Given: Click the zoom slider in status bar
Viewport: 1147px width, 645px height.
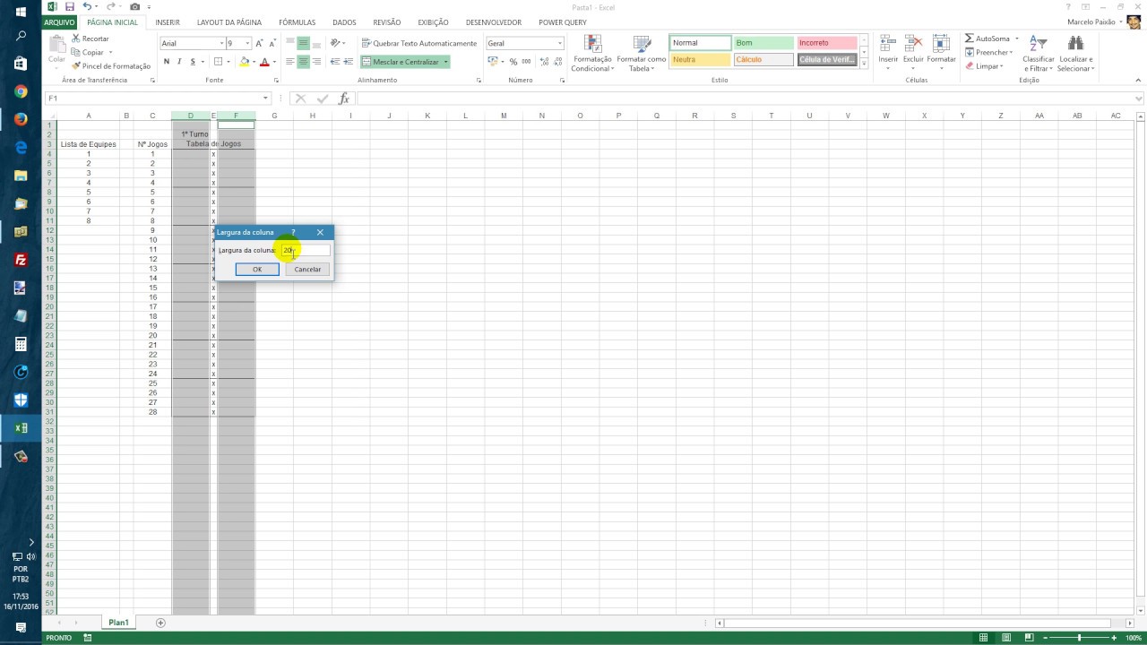Looking at the screenshot, I should tap(1079, 638).
